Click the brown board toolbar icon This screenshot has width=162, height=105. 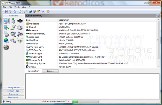[x=39, y=11]
